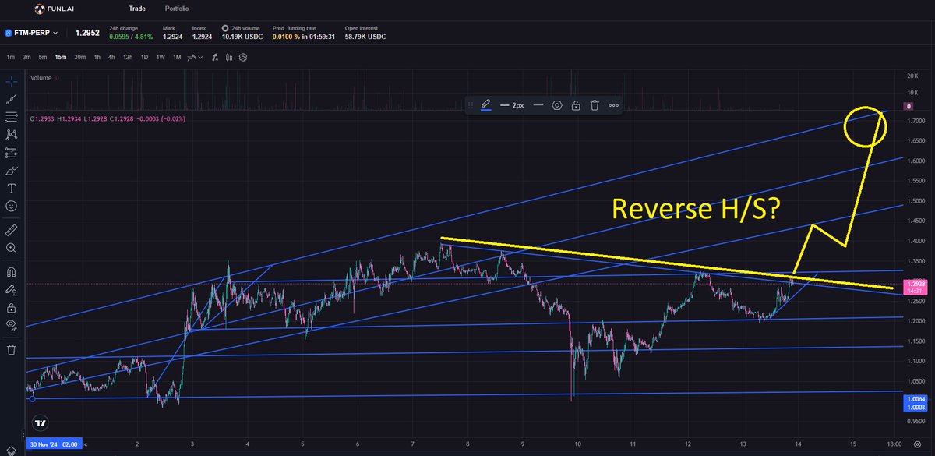Open the line color picker on floating toolbar
935x456 pixels.
tap(486, 104)
